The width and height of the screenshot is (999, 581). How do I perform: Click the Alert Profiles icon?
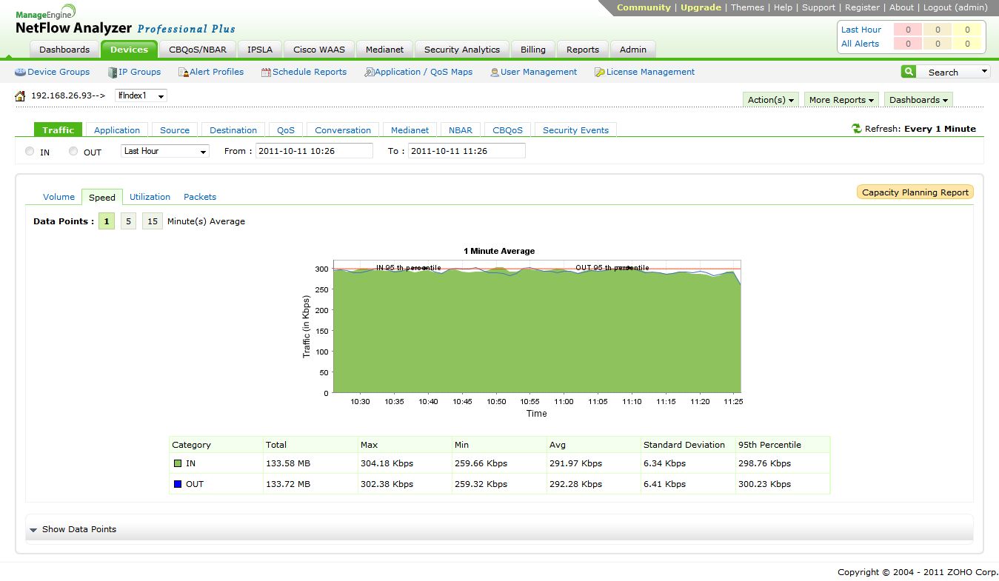tap(184, 73)
